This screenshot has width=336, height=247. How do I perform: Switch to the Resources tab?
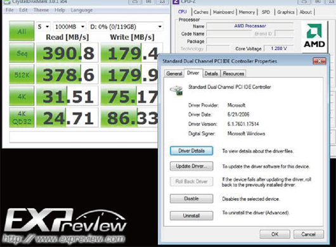point(233,73)
